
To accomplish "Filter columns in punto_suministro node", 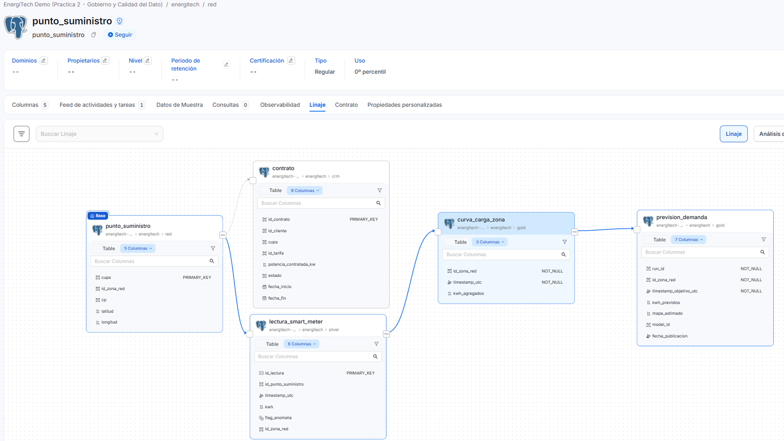I will [x=213, y=248].
